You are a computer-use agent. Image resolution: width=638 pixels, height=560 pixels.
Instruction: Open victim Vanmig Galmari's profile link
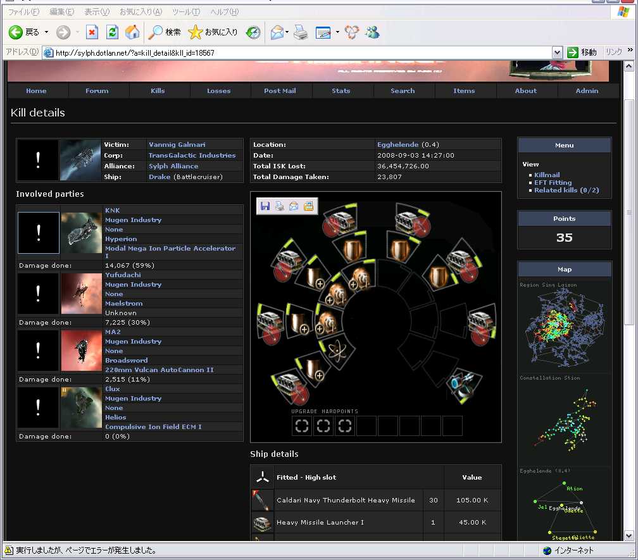point(177,144)
